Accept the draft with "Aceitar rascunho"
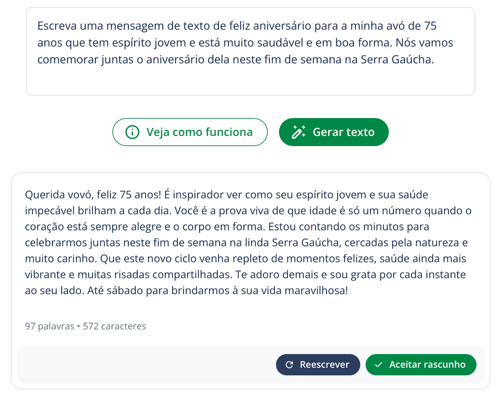 421,365
